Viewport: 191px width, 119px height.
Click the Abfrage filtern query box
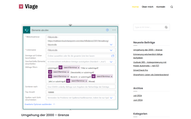pos(81,74)
